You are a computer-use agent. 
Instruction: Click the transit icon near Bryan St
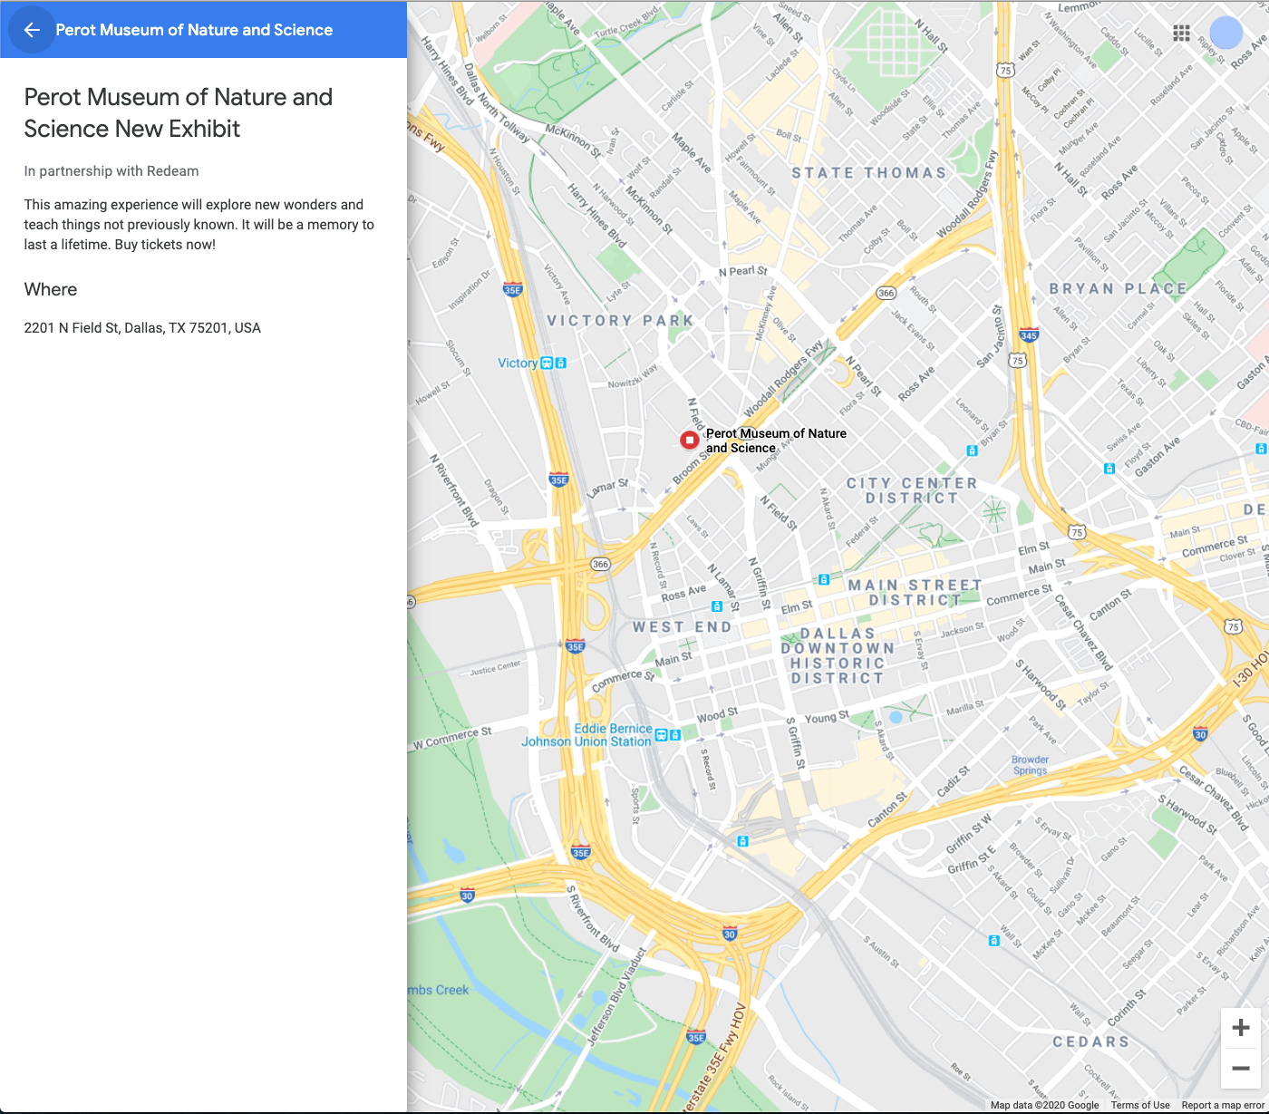pyautogui.click(x=972, y=450)
